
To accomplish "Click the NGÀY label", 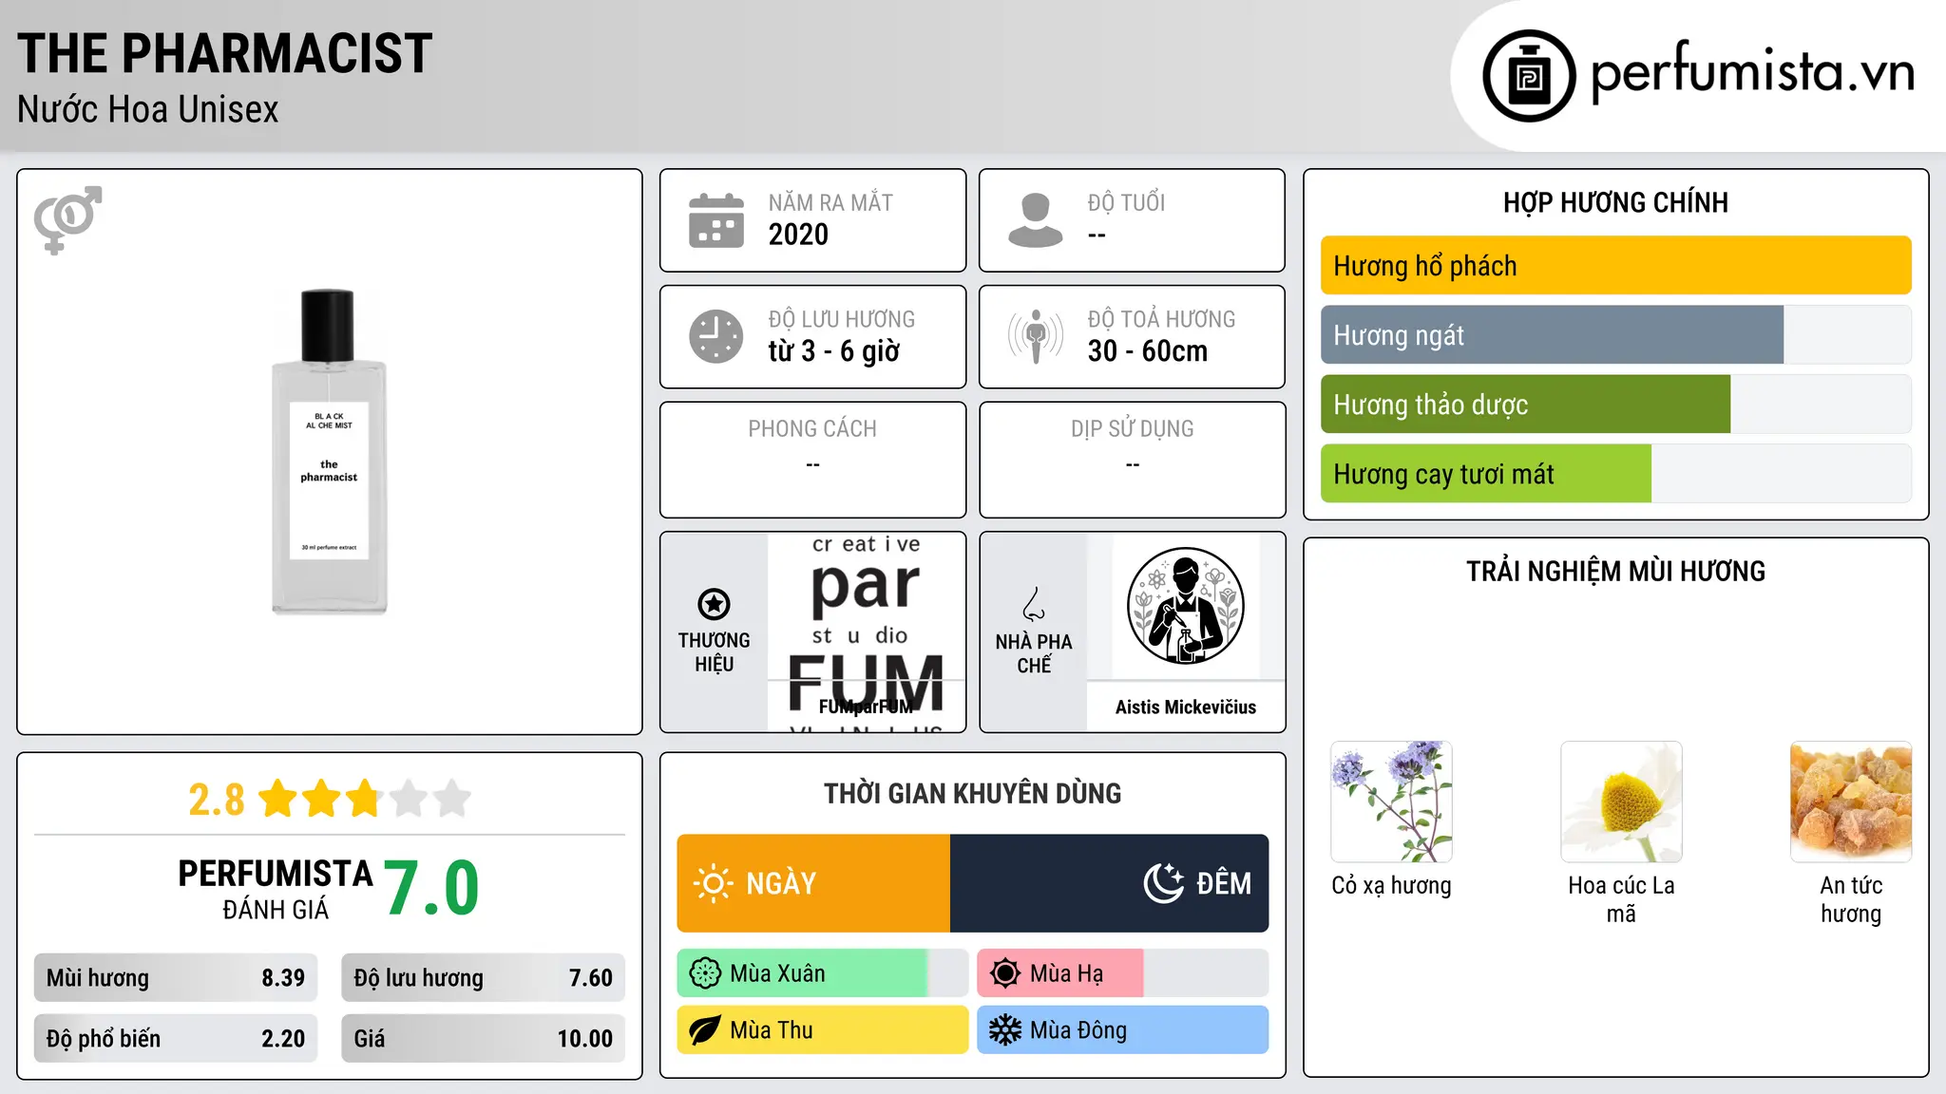I will point(781,883).
